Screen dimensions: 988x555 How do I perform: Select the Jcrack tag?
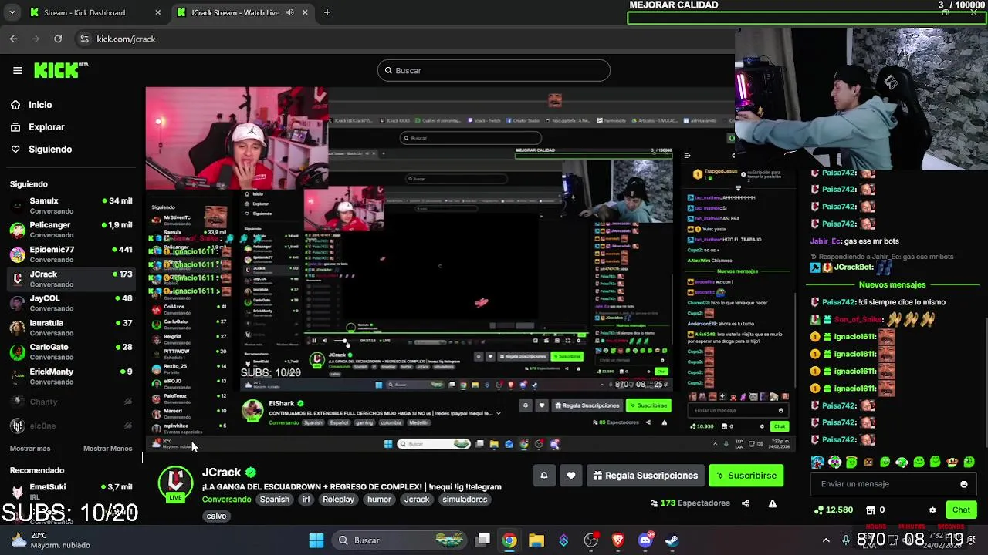pos(417,499)
